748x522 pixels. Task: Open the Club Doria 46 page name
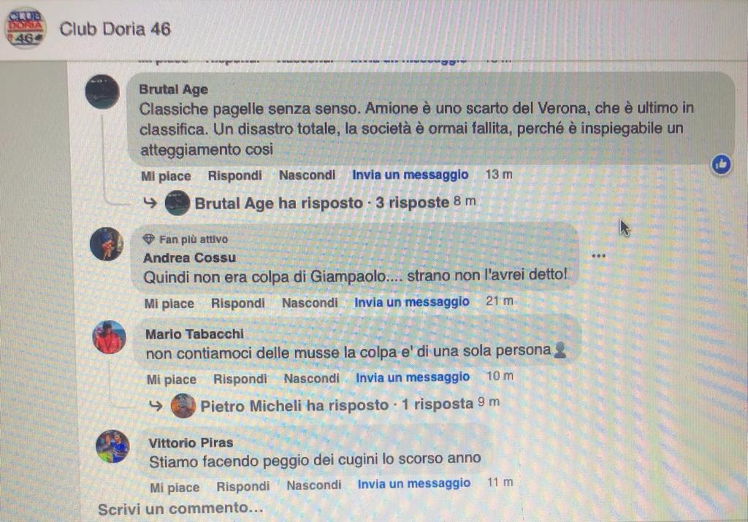[x=115, y=29]
